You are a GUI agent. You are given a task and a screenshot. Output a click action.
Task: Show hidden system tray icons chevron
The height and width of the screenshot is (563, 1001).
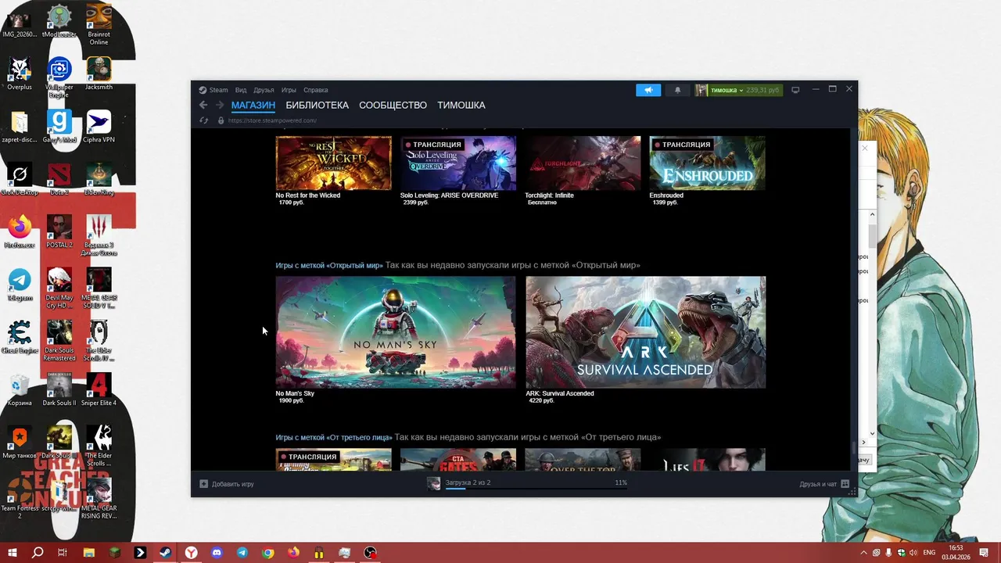(863, 553)
